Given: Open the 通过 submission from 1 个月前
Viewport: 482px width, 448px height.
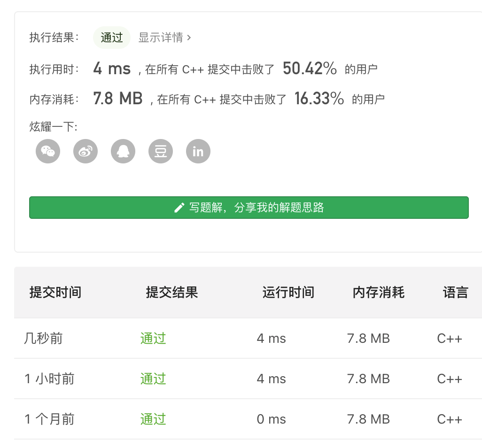Looking at the screenshot, I should [153, 419].
